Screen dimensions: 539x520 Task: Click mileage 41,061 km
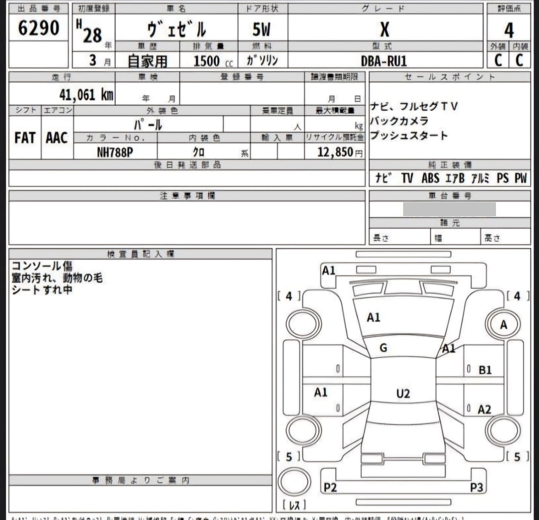[86, 94]
